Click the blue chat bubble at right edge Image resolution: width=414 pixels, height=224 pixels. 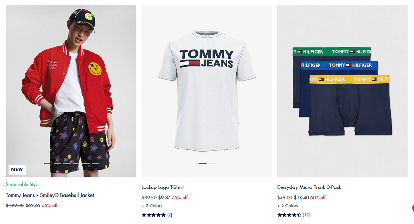click(413, 208)
